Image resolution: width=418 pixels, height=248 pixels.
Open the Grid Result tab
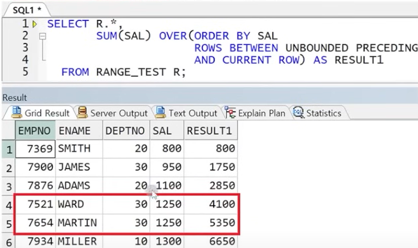(40, 113)
